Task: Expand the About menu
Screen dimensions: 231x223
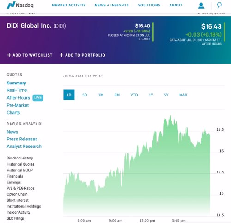Action: coord(176,5)
